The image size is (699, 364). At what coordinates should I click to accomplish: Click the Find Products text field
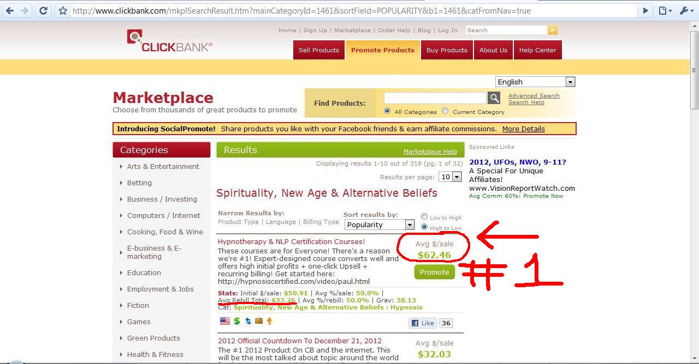(435, 98)
